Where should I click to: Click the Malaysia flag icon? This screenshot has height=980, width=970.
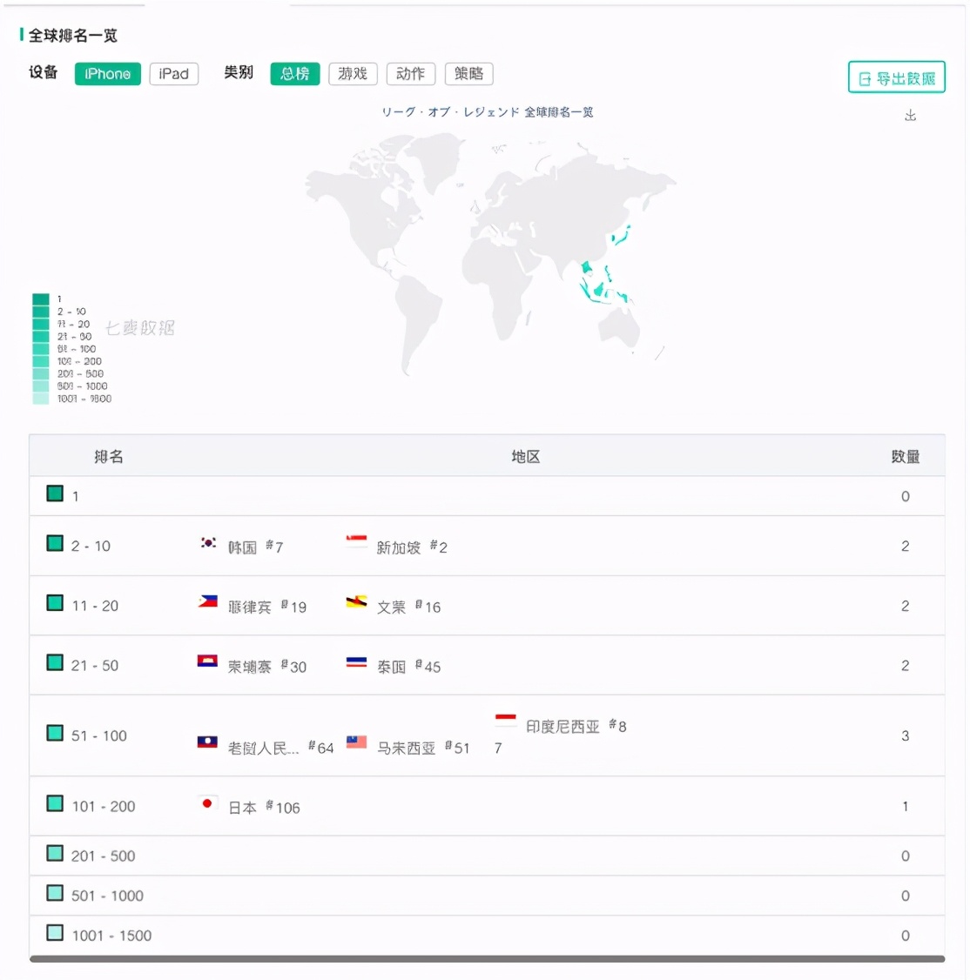[356, 742]
